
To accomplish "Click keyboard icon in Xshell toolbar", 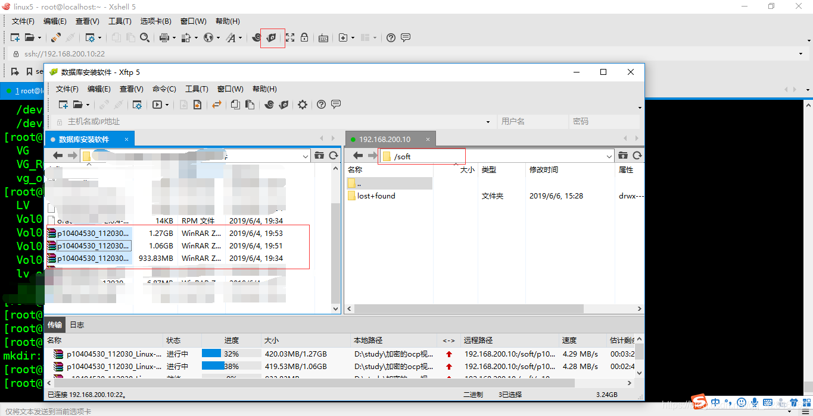I will [x=323, y=37].
